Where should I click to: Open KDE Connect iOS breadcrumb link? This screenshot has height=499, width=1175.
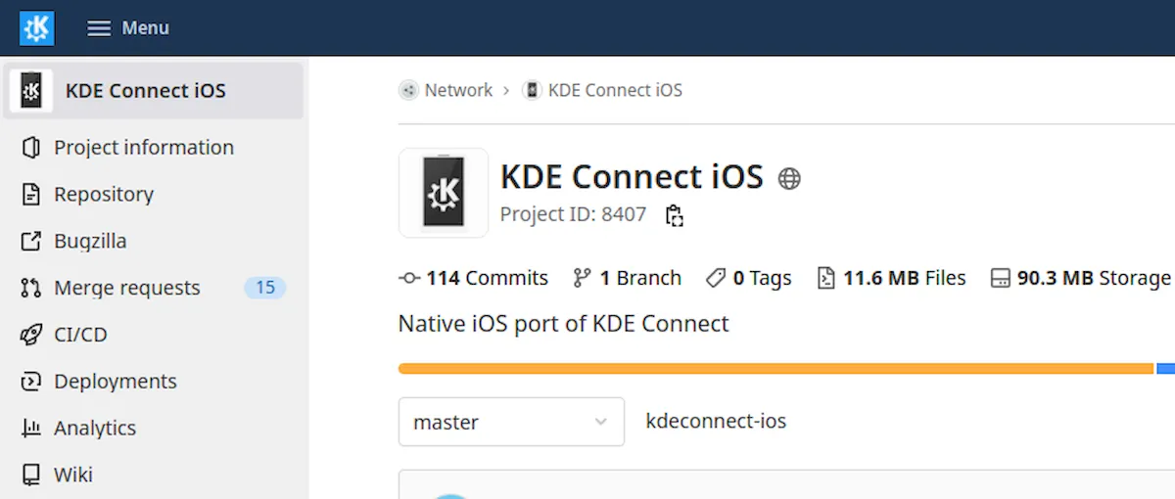[615, 90]
